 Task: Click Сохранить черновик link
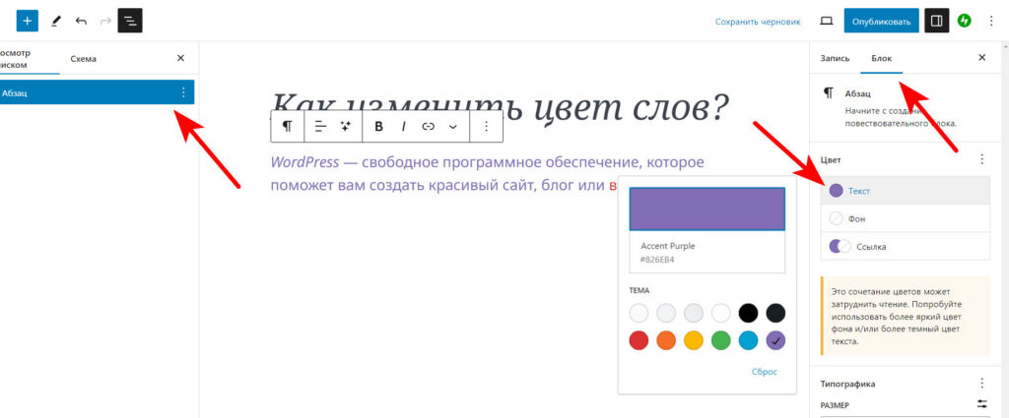(758, 22)
